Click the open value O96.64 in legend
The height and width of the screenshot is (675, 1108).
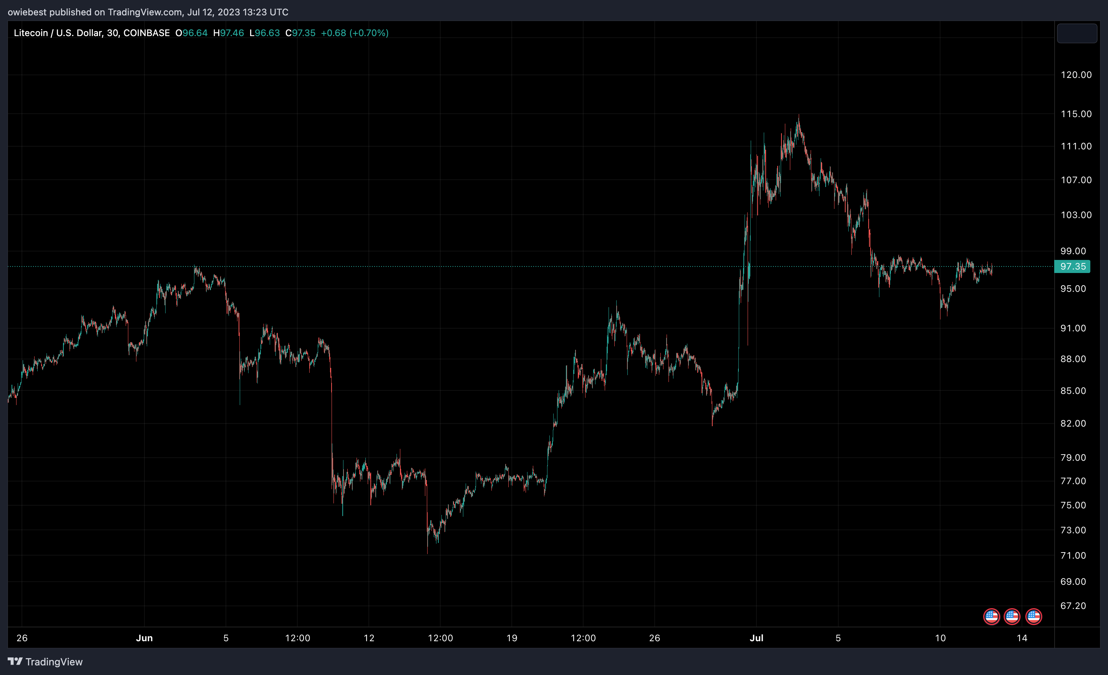pos(191,33)
